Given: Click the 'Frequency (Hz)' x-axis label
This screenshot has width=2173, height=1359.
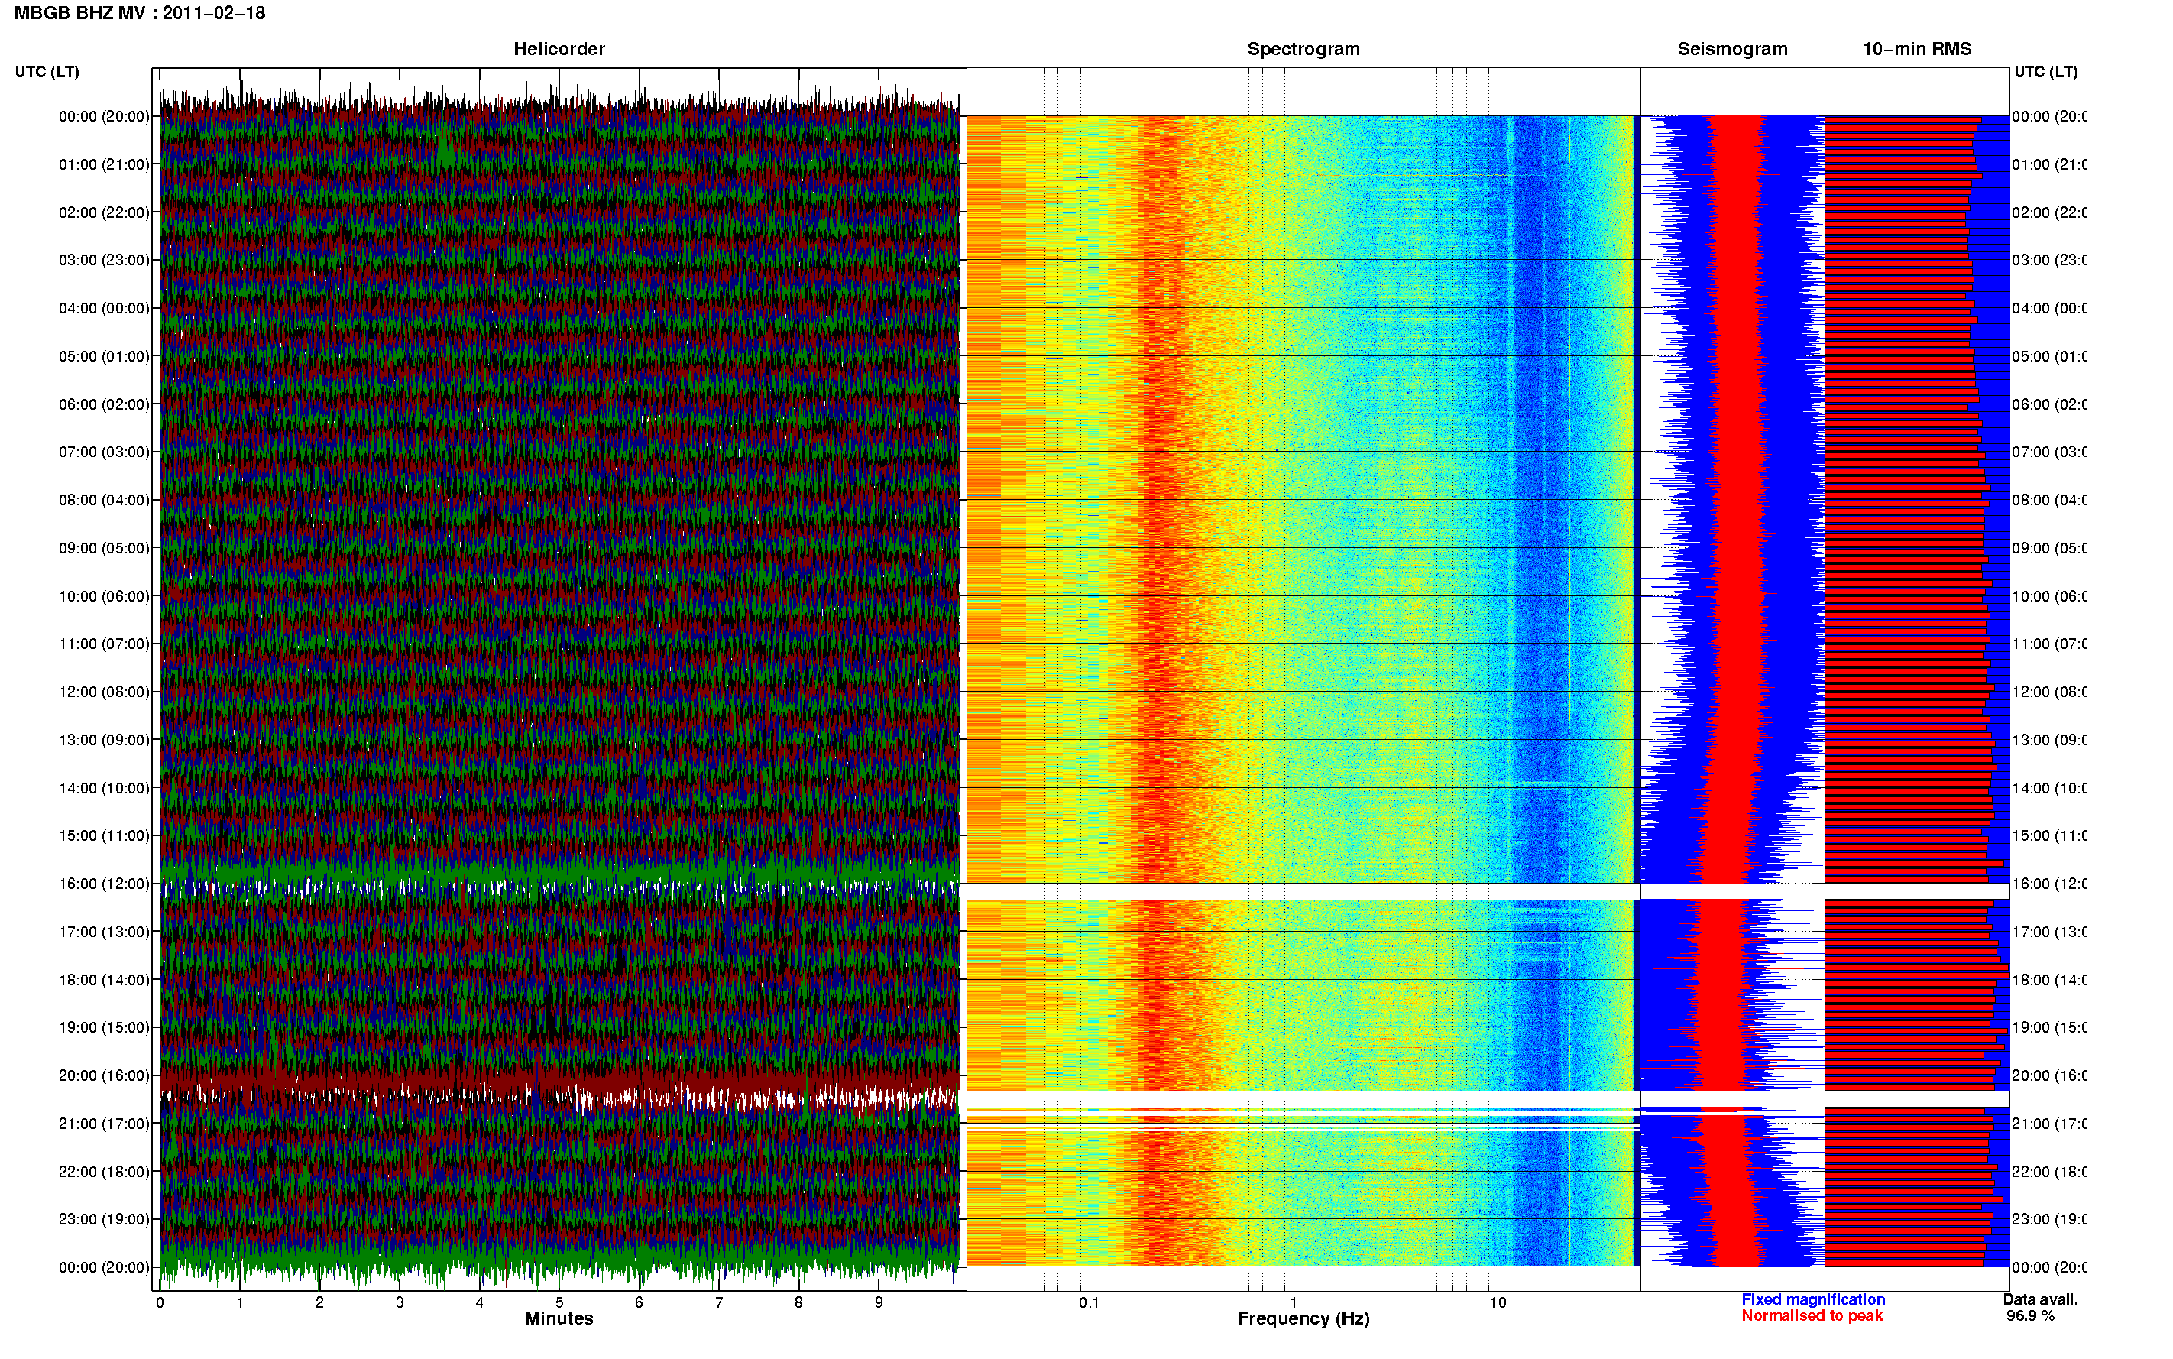Looking at the screenshot, I should (x=1303, y=1318).
